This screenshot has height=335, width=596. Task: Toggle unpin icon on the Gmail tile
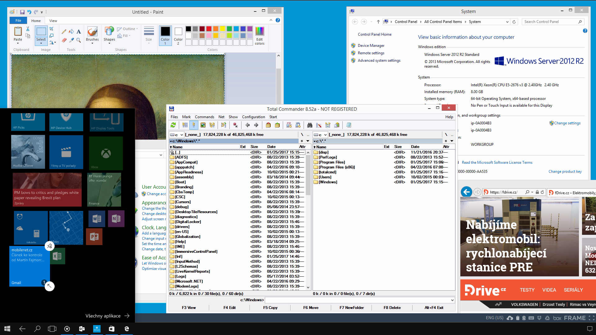49,246
